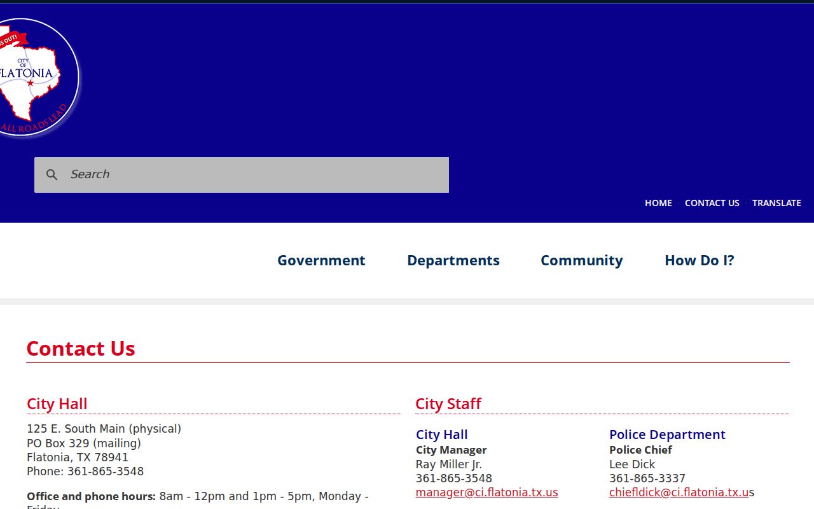Click the search magnifier icon
The width and height of the screenshot is (814, 509).
pos(52,174)
